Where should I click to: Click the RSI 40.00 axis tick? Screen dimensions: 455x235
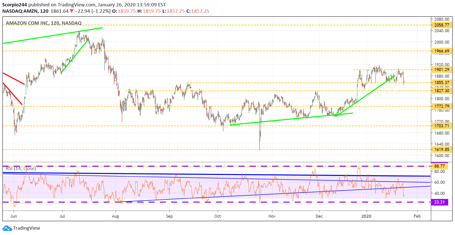coord(439,193)
